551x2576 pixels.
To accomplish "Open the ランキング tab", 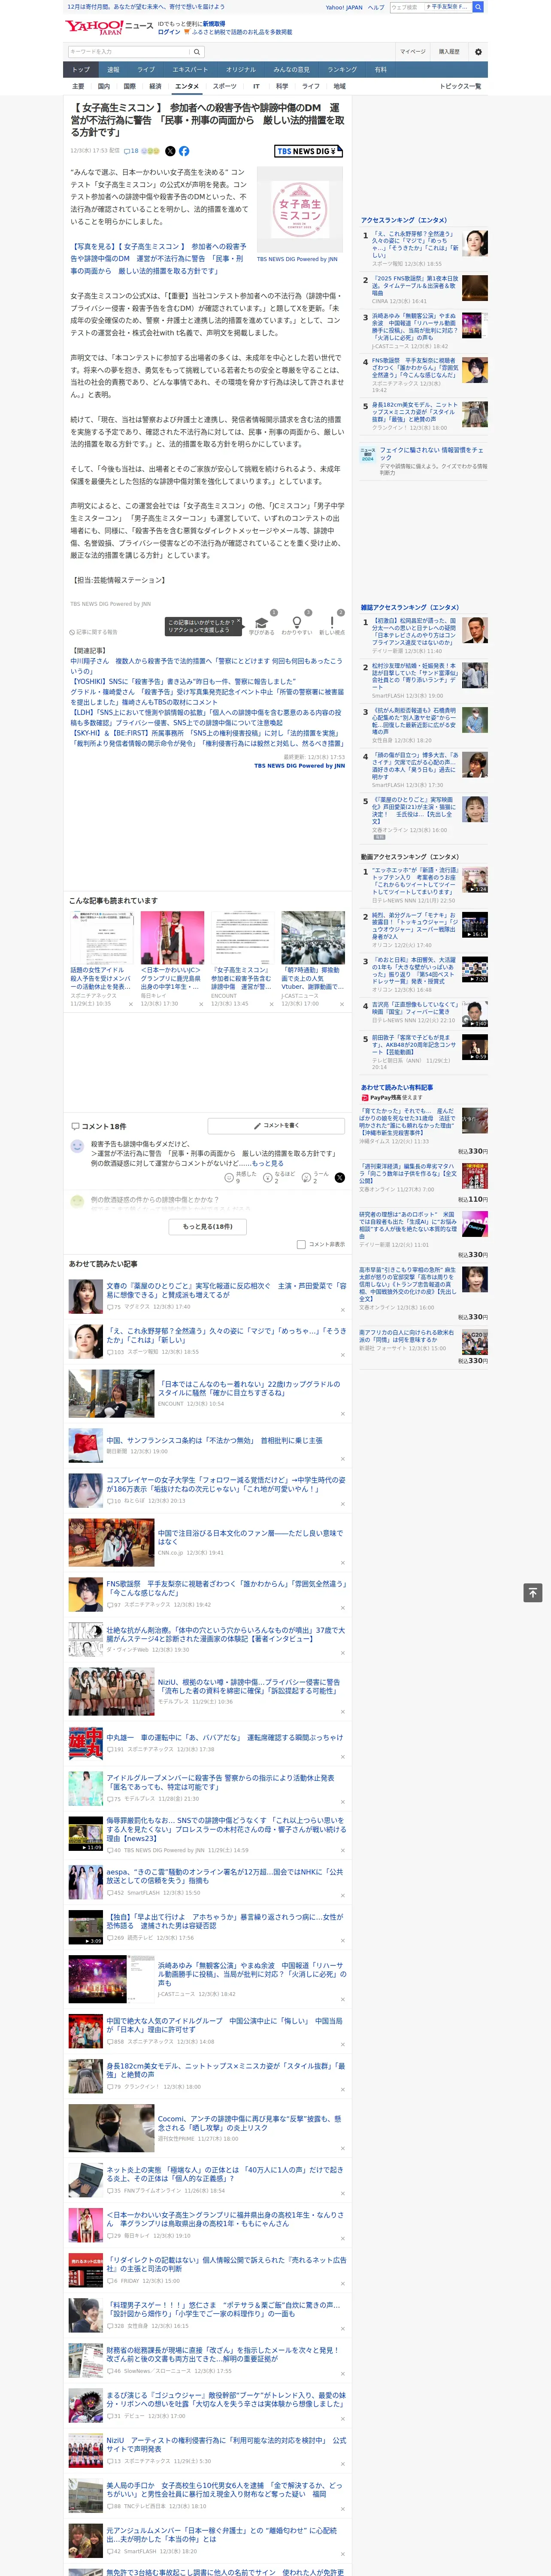I will click(x=342, y=70).
